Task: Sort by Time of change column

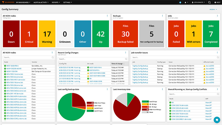Action: (118, 64)
